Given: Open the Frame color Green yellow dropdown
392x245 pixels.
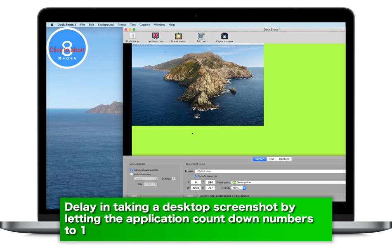Looking at the screenshot, I should click(x=288, y=182).
